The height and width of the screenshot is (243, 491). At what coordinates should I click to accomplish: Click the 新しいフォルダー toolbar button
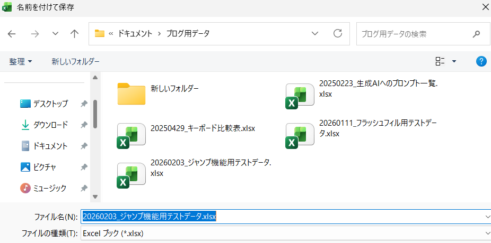[x=75, y=62]
